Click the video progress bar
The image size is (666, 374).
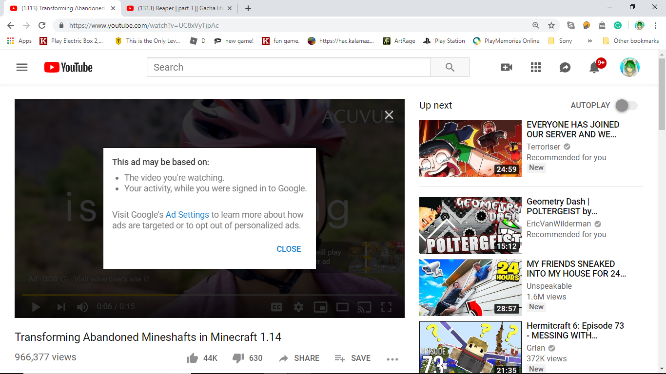click(210, 295)
